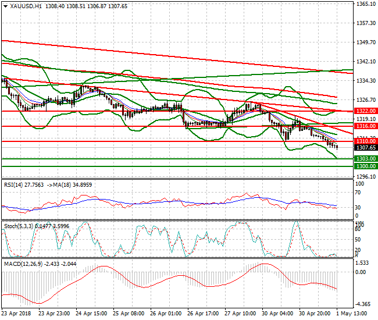The height and width of the screenshot is (320, 378).
Task: Click the MA(18) 34.8959 label in RSI panel
Action: click(x=72, y=184)
